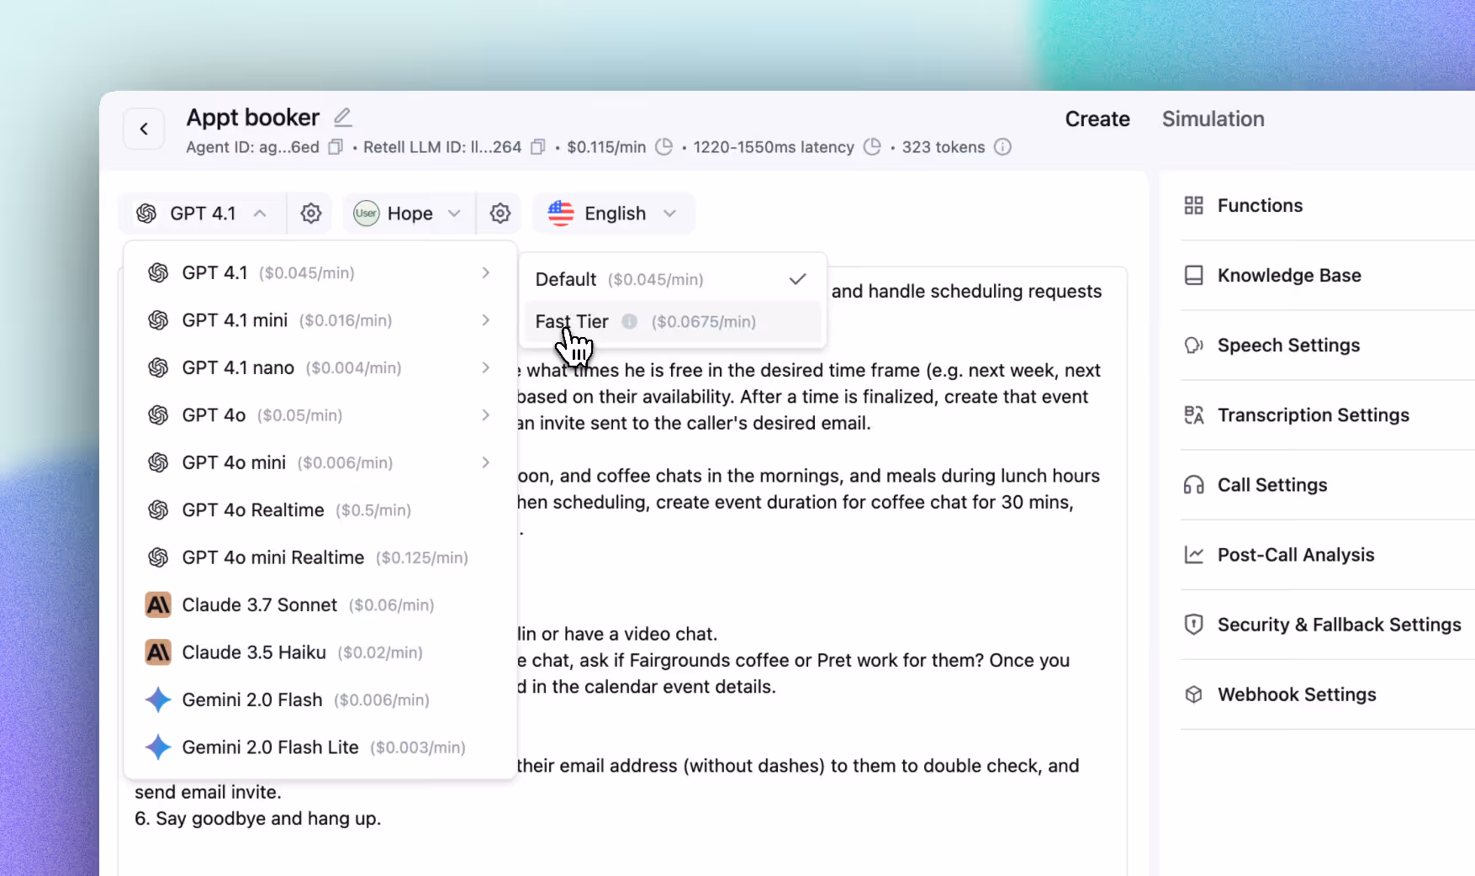Click the '$0.115/min' cost text
The width and height of the screenshot is (1475, 876).
click(x=606, y=147)
